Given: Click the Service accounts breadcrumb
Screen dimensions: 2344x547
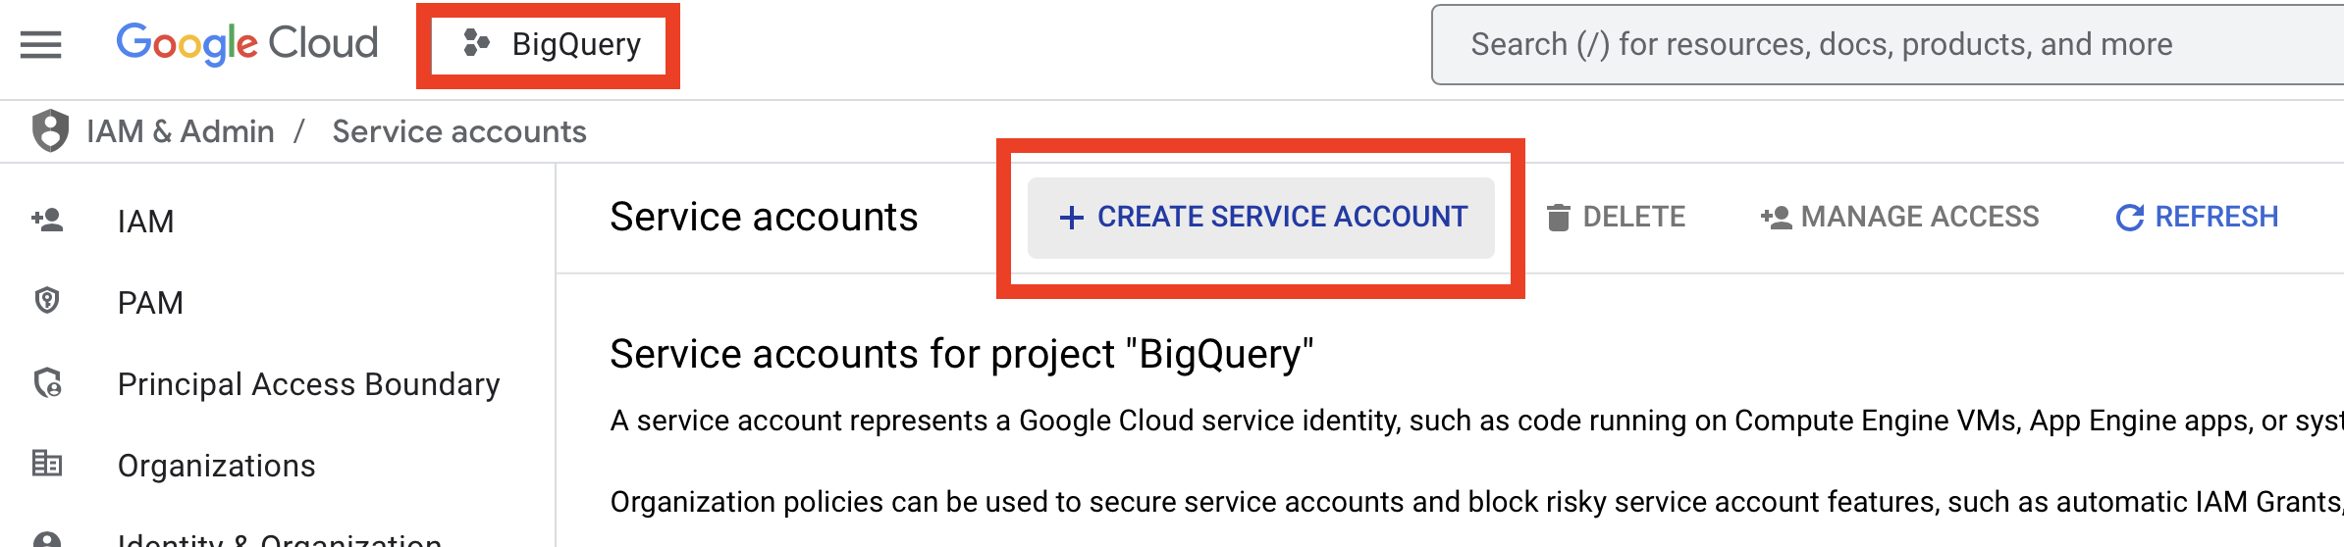Looking at the screenshot, I should (459, 131).
